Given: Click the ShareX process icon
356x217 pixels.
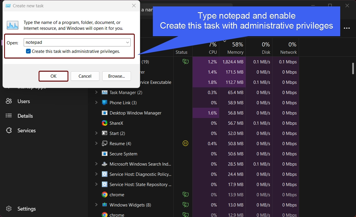Looking at the screenshot, I should (x=105, y=123).
